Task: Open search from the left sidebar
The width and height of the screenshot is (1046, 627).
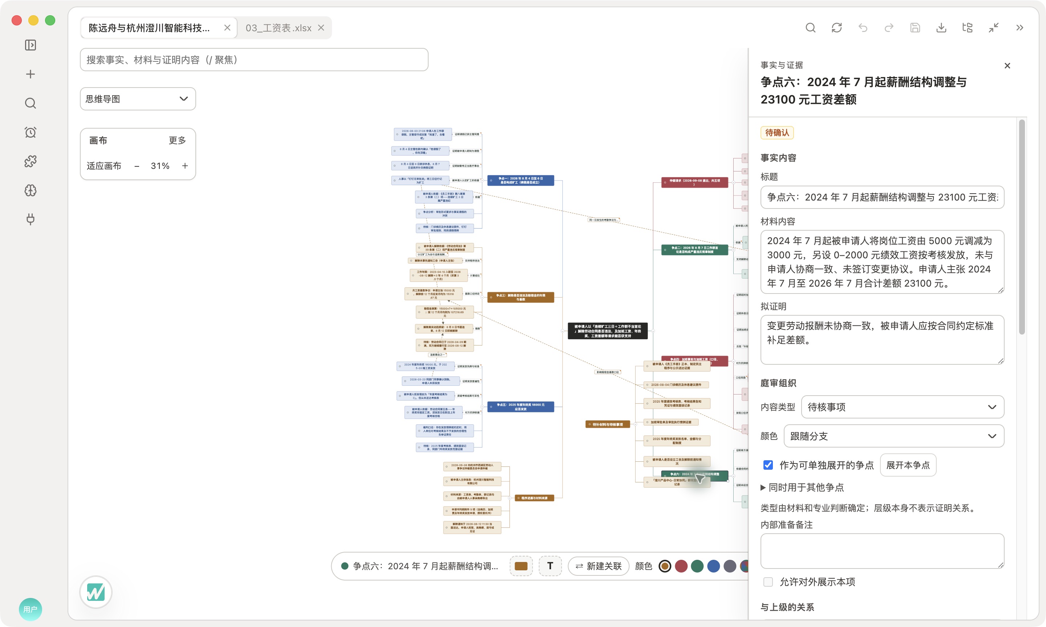Action: (x=31, y=103)
